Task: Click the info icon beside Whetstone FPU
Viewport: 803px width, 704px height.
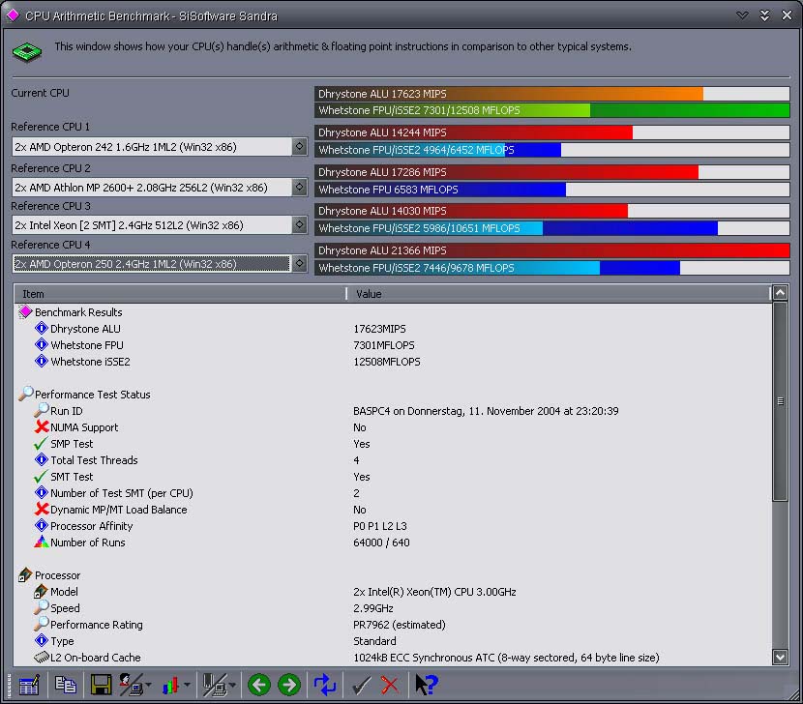Action: click(42, 344)
